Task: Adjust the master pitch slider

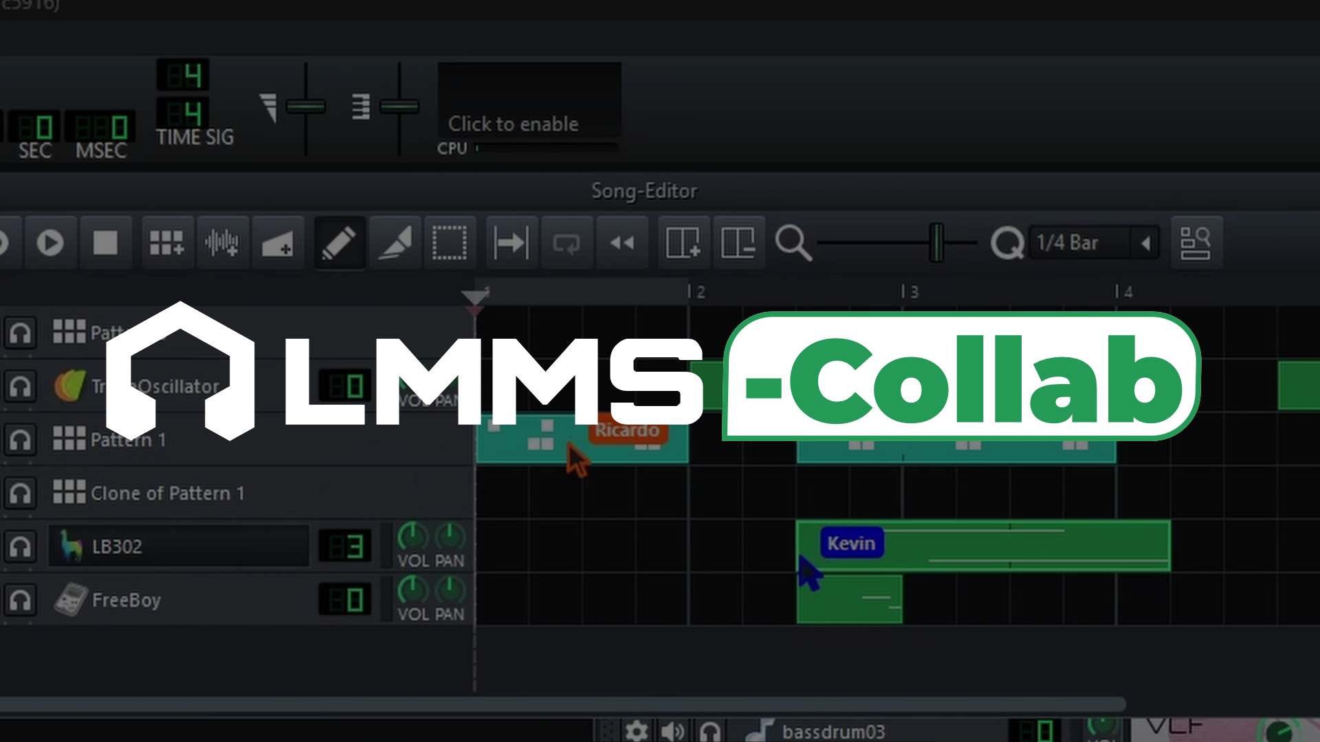Action: point(399,106)
